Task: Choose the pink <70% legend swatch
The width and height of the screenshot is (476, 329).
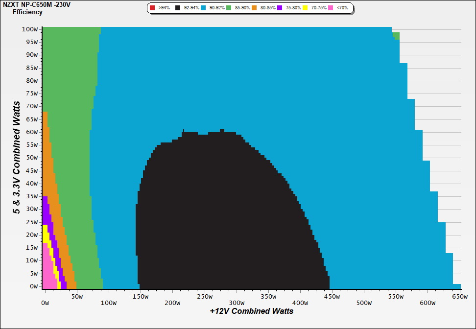Action: click(331, 8)
